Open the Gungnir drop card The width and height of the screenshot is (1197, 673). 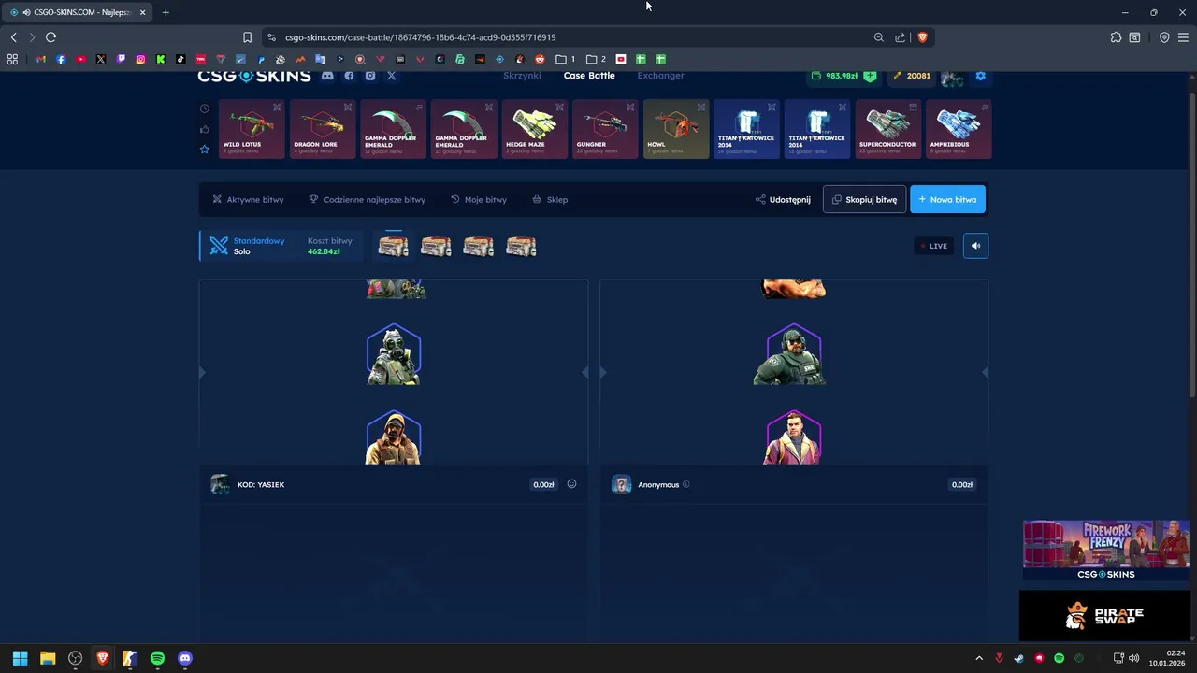(605, 129)
